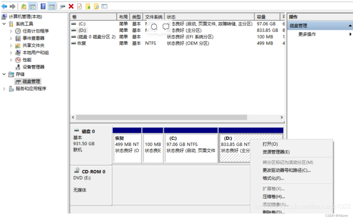The width and height of the screenshot is (353, 220).
Task: Select the 恢复 499 MB partition block
Action: (127, 145)
